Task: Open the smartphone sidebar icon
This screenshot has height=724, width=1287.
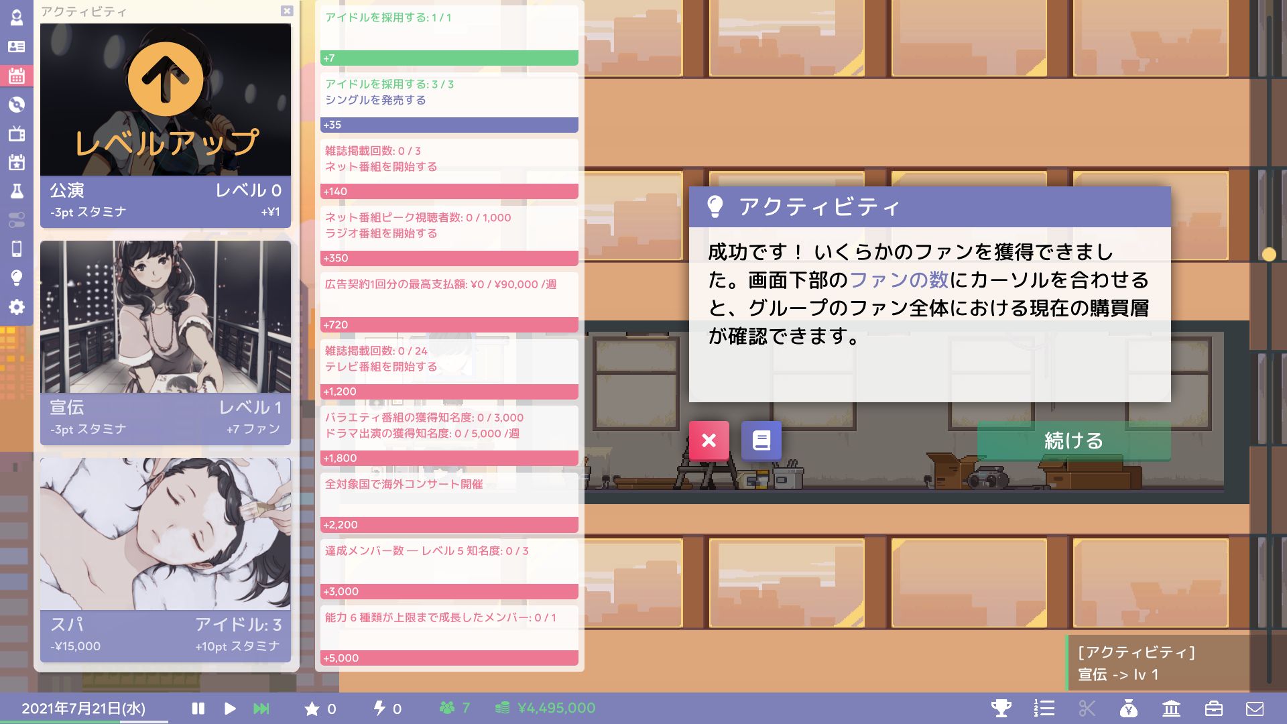Action: click(x=16, y=249)
